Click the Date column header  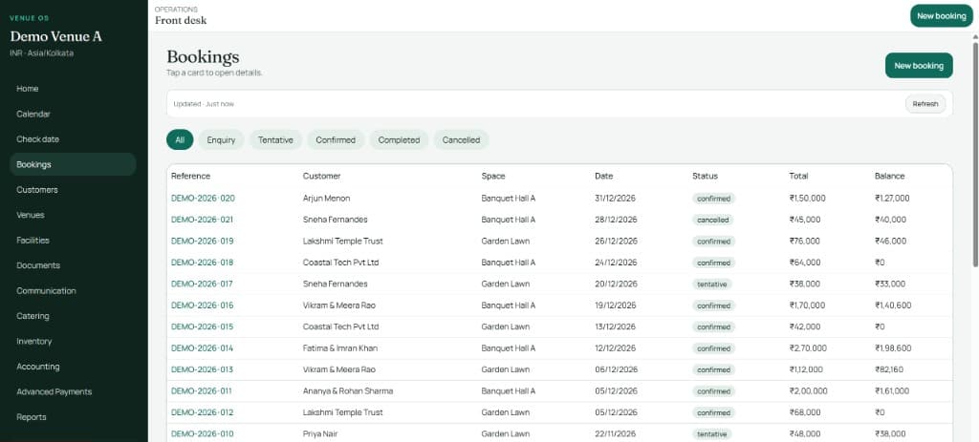tap(604, 176)
